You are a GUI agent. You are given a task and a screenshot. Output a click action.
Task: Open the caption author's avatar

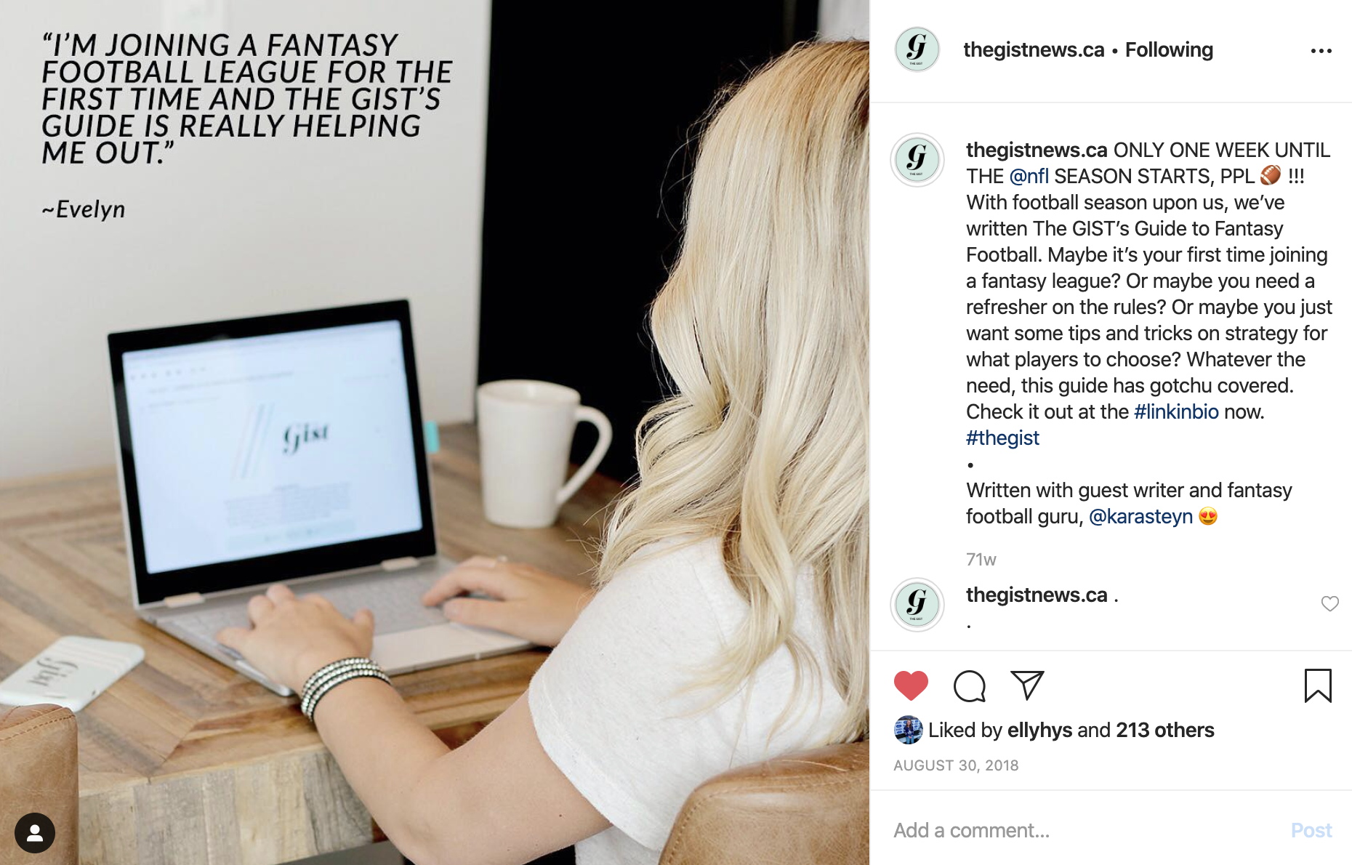[x=917, y=160]
